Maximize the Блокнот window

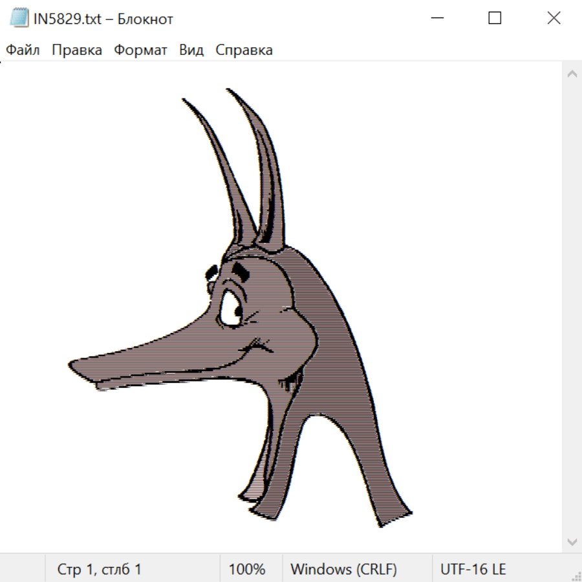[495, 19]
